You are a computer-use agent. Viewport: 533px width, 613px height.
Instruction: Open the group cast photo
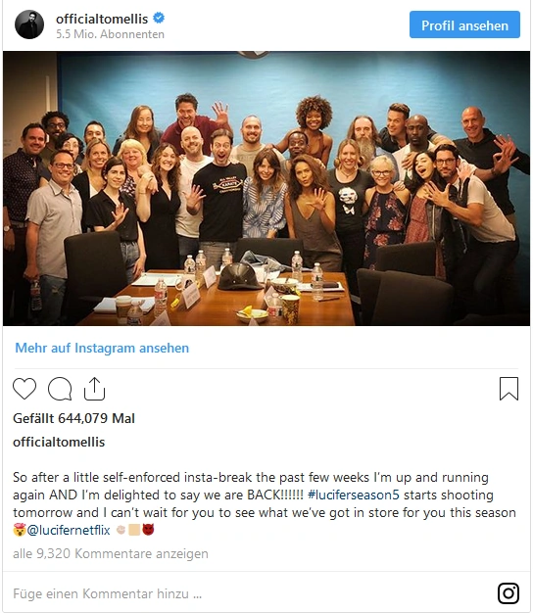pyautogui.click(x=266, y=188)
